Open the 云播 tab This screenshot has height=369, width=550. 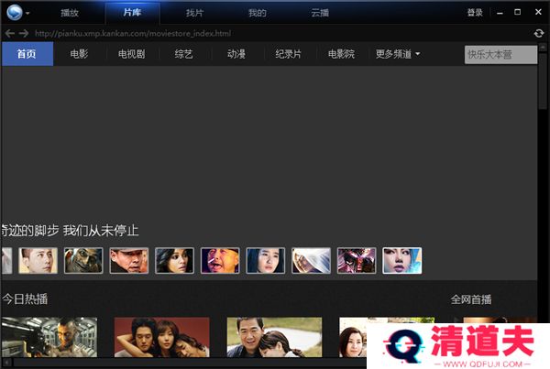(x=320, y=13)
